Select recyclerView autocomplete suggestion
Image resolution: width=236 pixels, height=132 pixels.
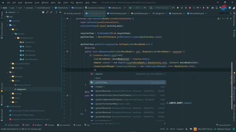click(x=128, y=82)
